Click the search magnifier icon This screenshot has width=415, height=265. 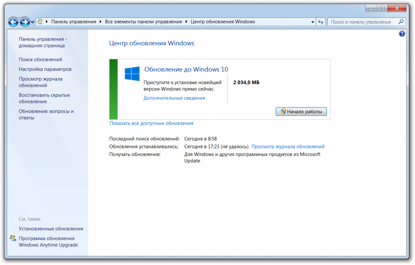pyautogui.click(x=401, y=21)
